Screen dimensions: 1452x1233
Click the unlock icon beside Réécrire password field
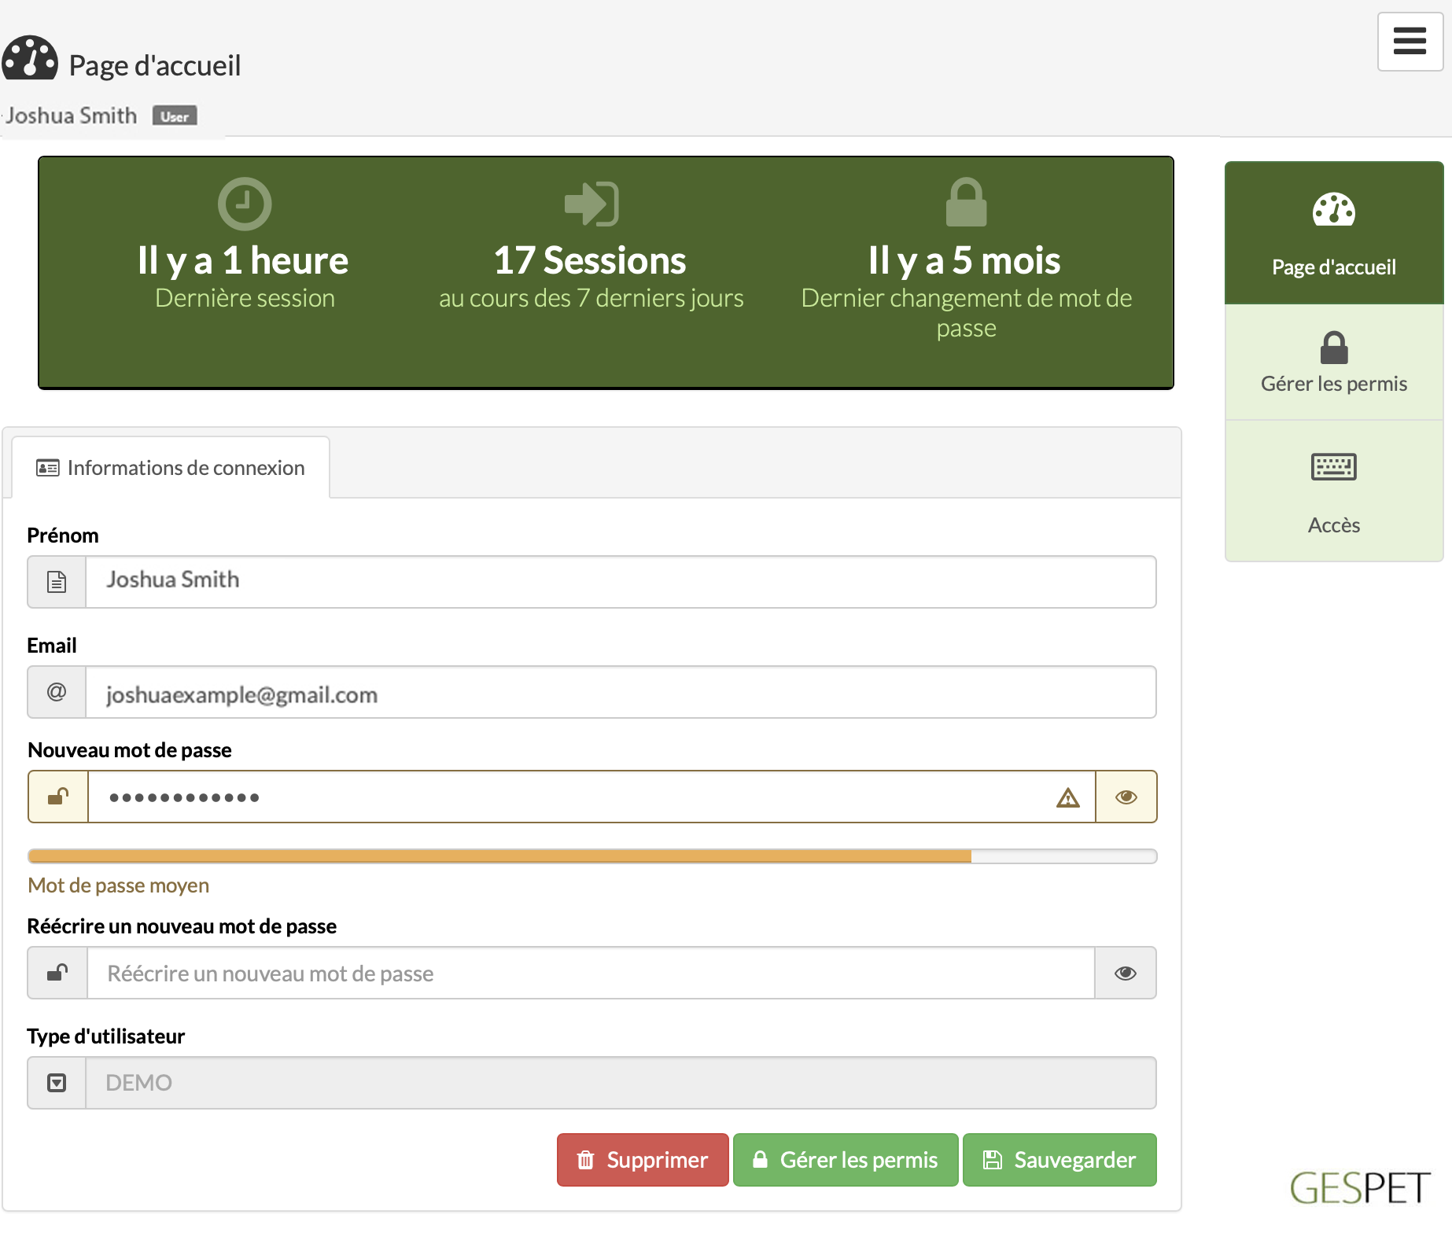pyautogui.click(x=57, y=973)
